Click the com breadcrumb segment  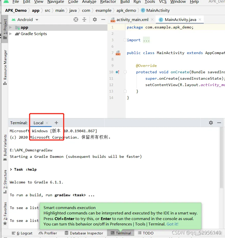(86, 11)
